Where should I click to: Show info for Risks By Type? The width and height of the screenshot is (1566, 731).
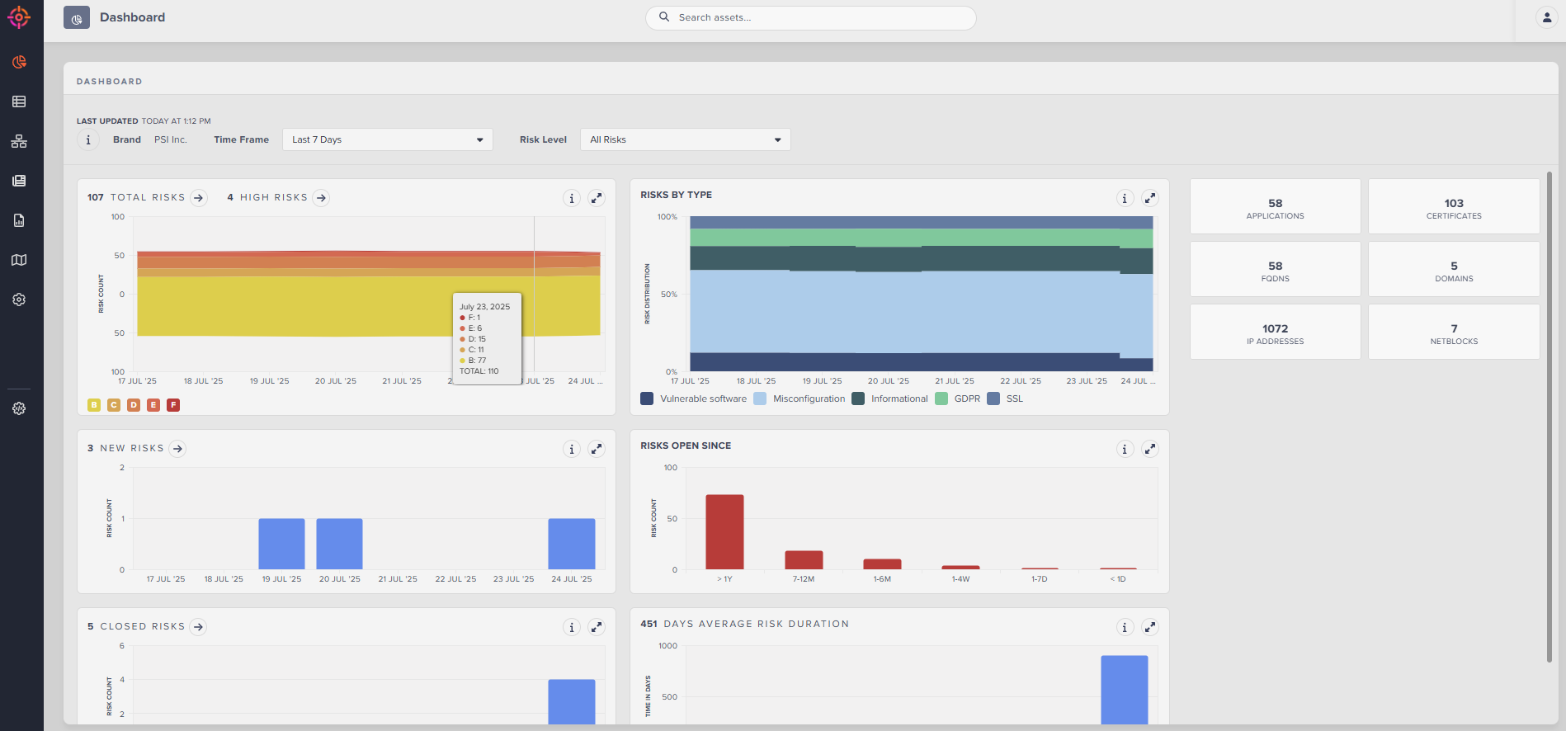(1125, 198)
